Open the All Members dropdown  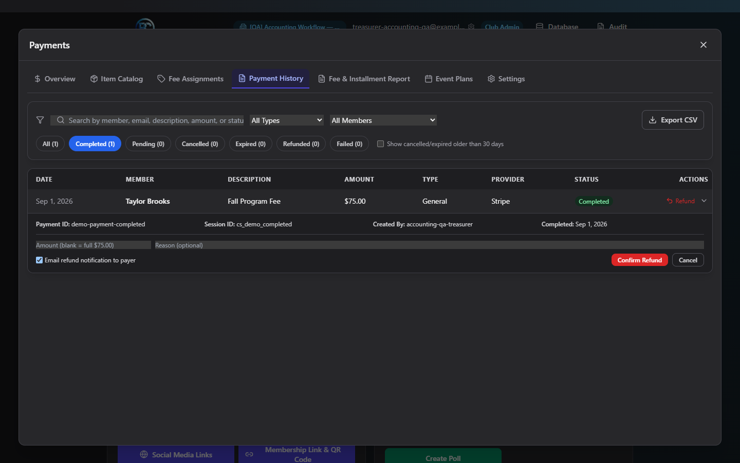383,120
